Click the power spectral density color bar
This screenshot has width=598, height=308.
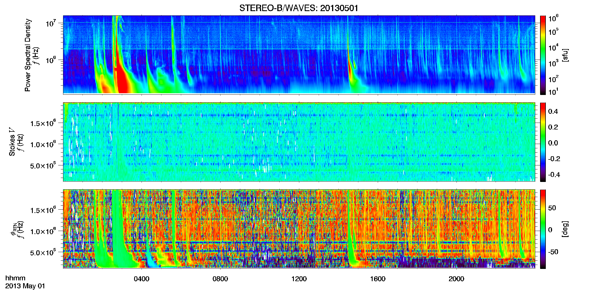pos(543,55)
